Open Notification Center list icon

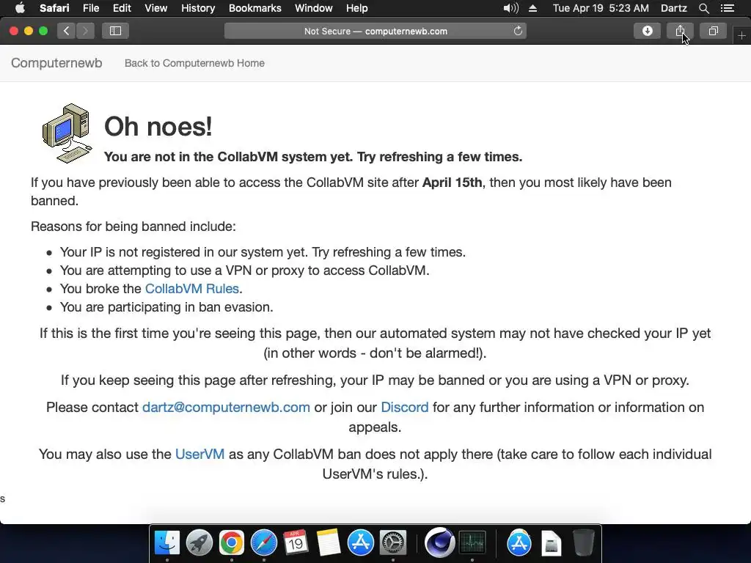pyautogui.click(x=728, y=8)
